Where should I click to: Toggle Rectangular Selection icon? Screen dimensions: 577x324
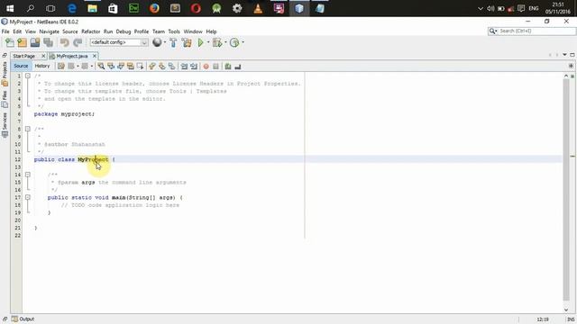(x=140, y=67)
